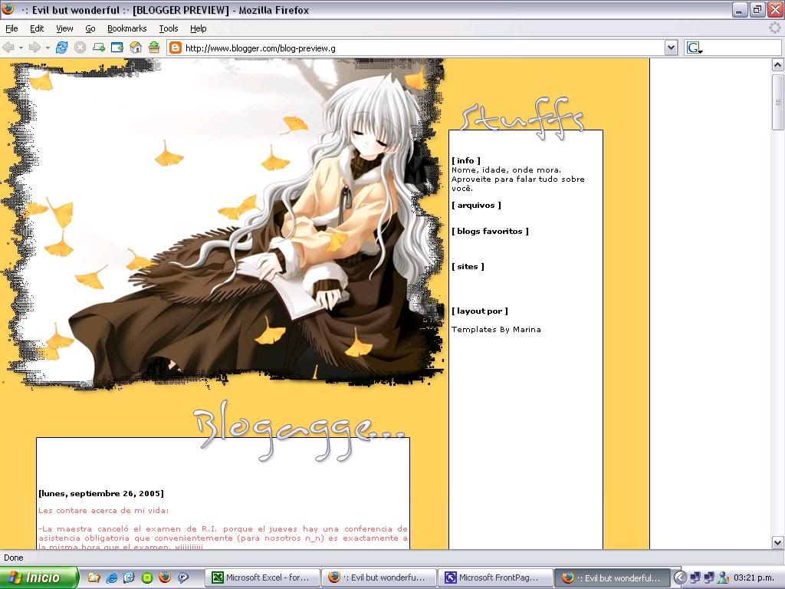Click the Inicio start button
The width and height of the screenshot is (785, 589).
click(x=38, y=577)
